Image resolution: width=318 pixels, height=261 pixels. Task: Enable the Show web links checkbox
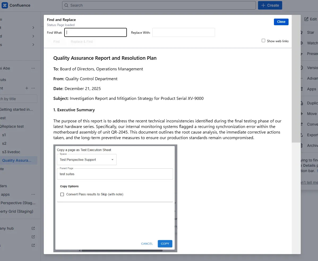[x=263, y=41]
